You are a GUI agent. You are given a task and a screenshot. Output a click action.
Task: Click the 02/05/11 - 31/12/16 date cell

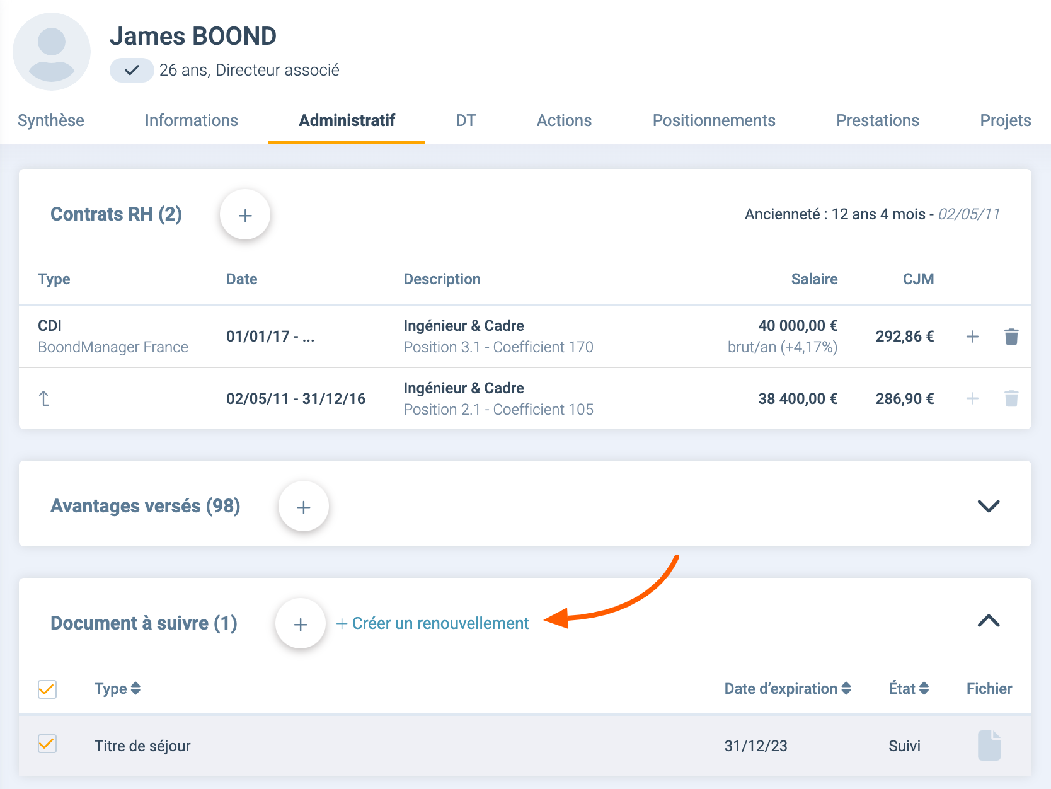coord(296,399)
